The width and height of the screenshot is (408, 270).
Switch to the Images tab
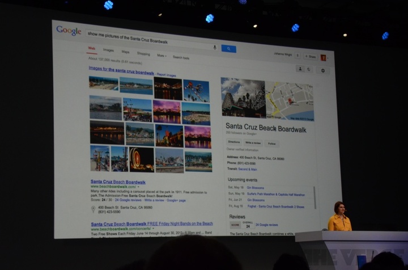(108, 50)
